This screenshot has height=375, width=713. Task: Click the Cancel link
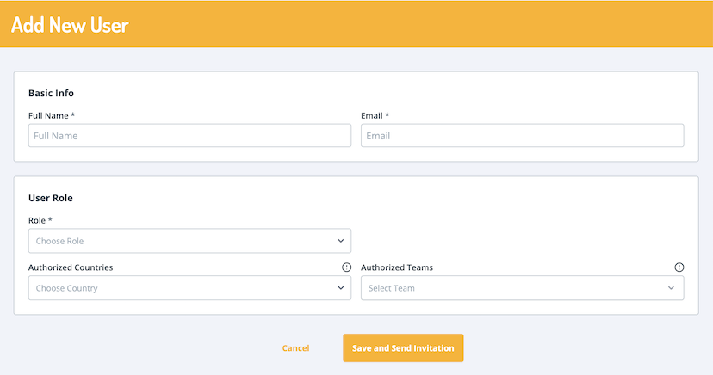(x=295, y=348)
